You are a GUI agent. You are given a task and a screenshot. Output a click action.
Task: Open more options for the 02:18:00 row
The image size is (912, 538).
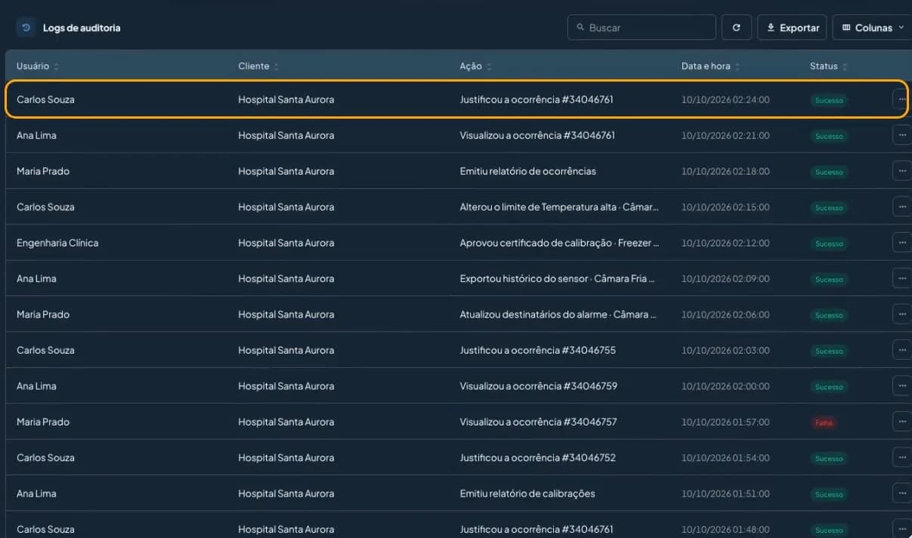901,171
